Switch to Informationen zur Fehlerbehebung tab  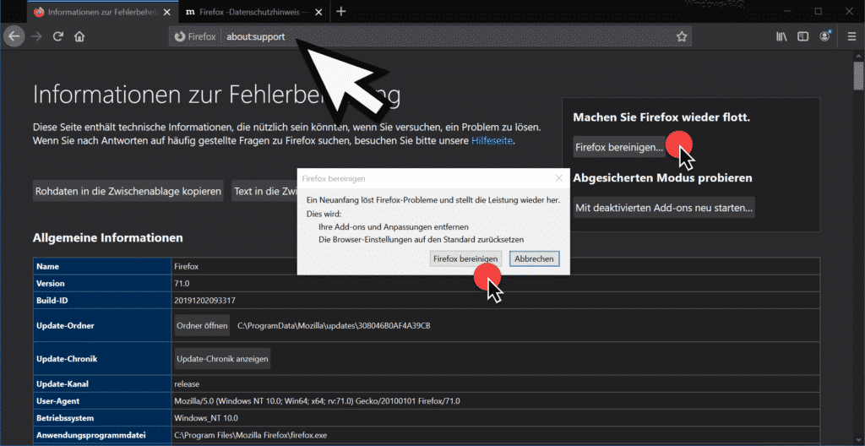coord(102,12)
